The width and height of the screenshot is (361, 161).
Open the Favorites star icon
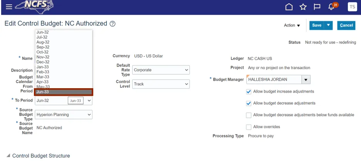[303, 7]
